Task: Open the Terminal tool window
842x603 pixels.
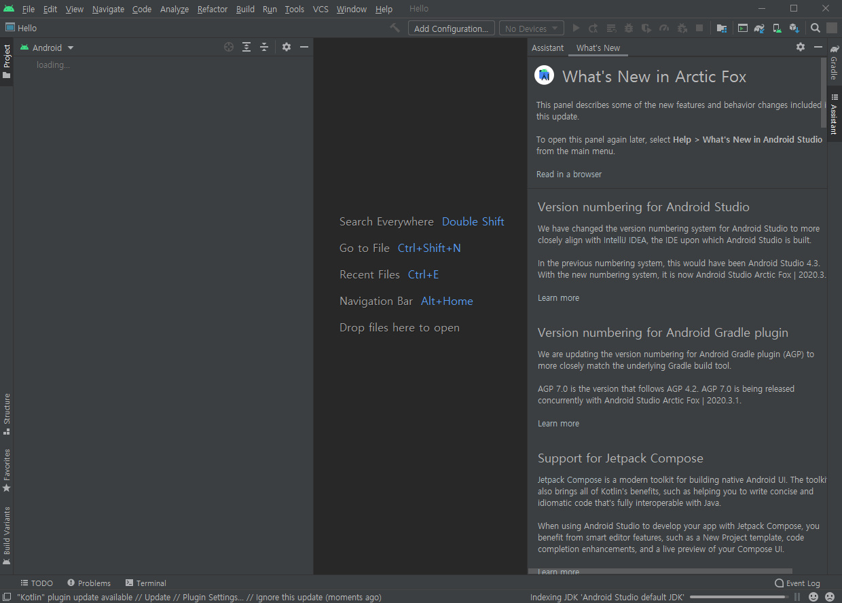Action: pos(145,583)
